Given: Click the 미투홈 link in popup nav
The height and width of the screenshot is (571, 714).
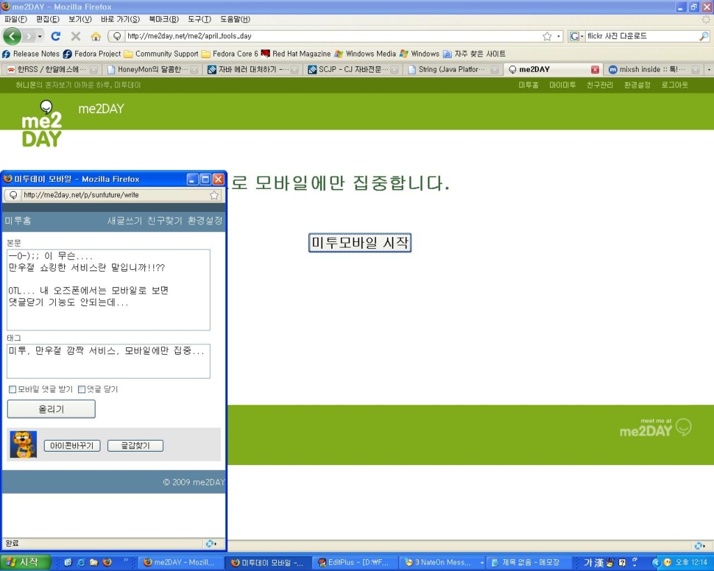Looking at the screenshot, I should coord(17,221).
